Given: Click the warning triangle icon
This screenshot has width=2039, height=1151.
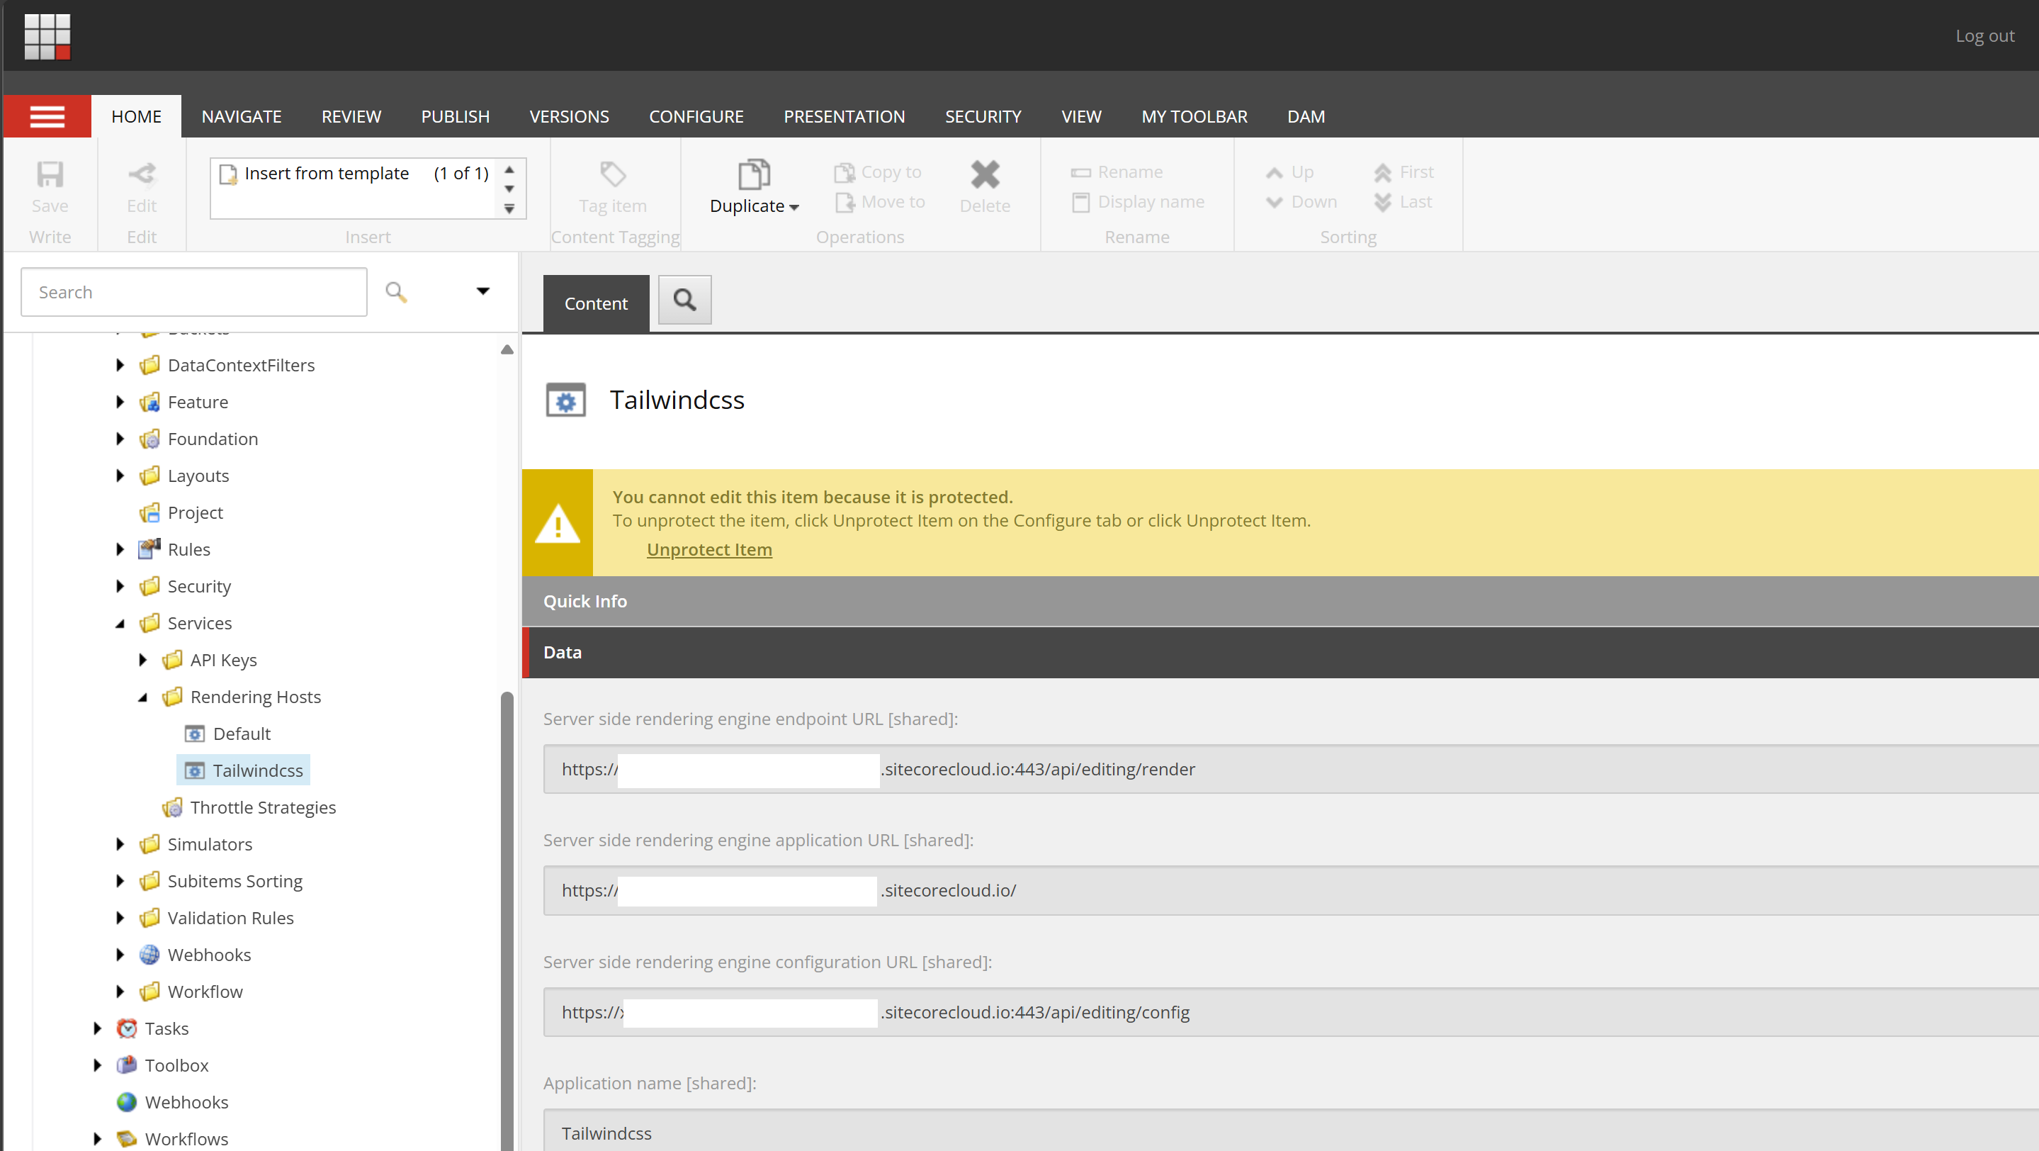Looking at the screenshot, I should click(558, 522).
